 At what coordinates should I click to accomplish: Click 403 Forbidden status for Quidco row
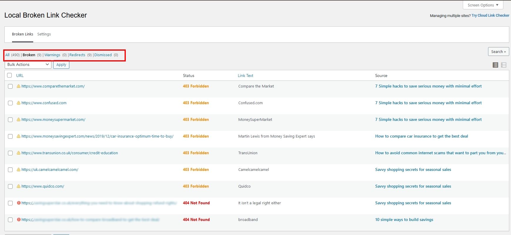(196, 186)
